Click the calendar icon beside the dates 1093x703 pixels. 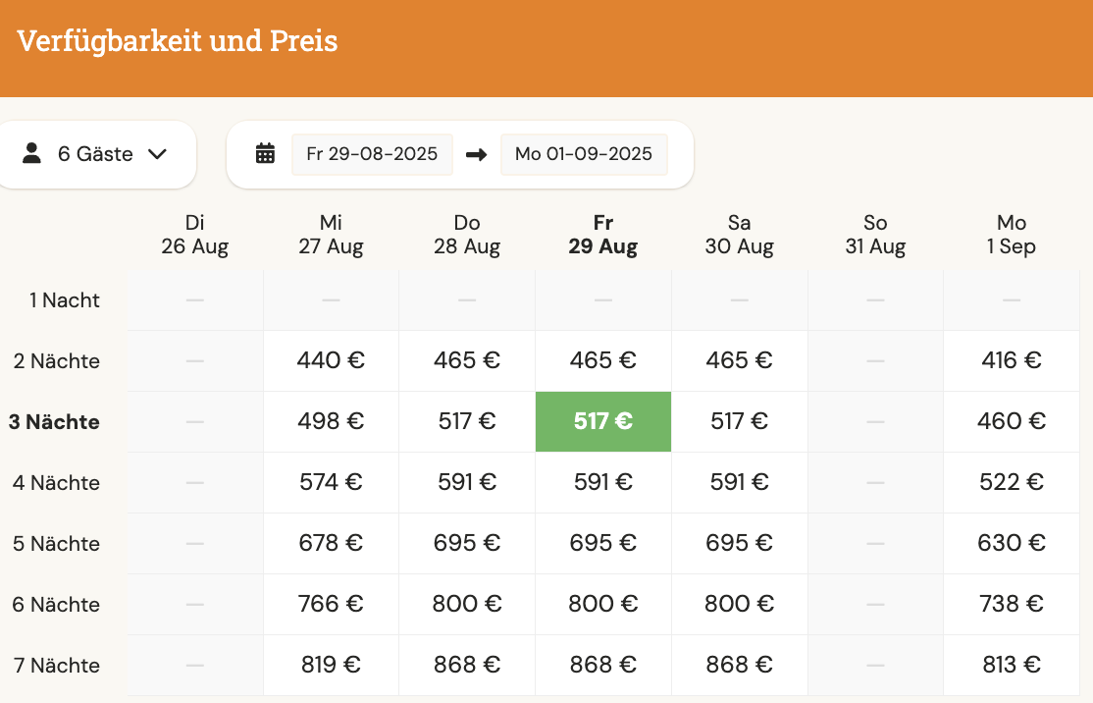(265, 153)
